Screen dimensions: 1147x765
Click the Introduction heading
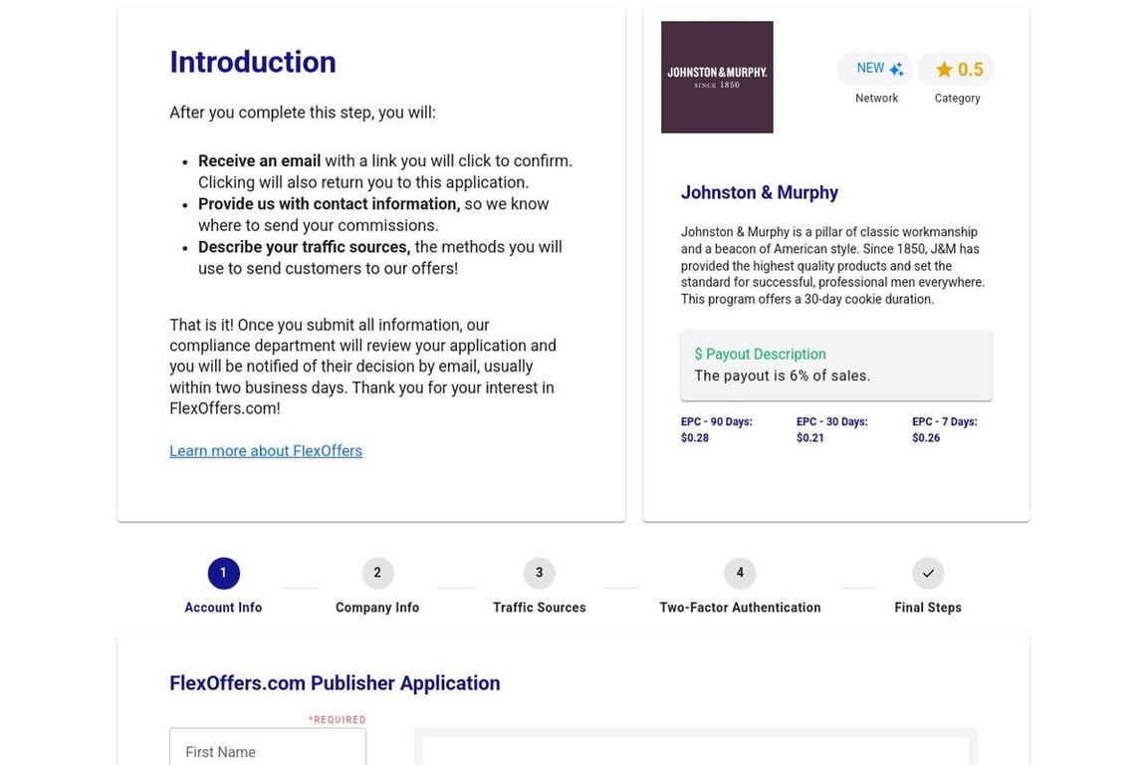pos(253,62)
